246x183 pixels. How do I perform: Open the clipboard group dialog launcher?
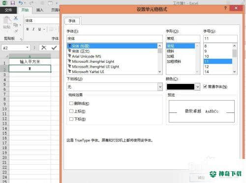[x=21, y=39]
